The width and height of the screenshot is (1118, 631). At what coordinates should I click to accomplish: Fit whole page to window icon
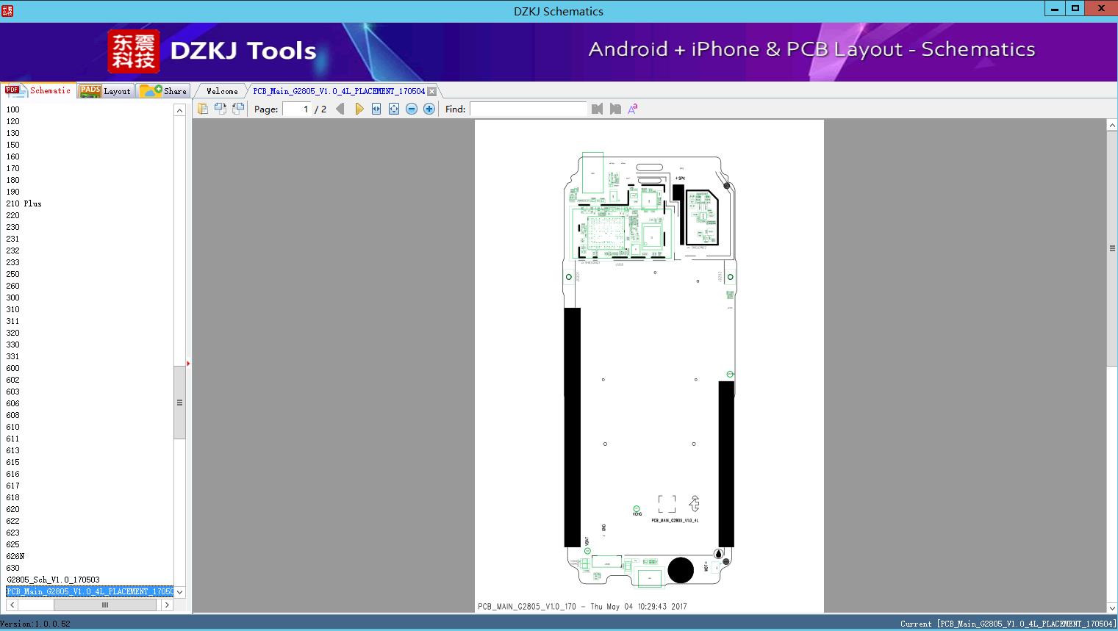tap(394, 109)
